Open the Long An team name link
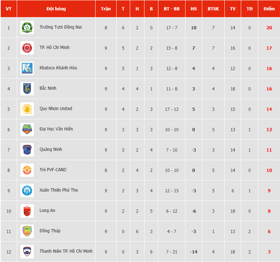280x262 pixels. click(x=47, y=210)
